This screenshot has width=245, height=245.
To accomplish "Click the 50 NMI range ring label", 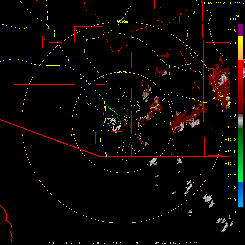I will tap(122, 72).
